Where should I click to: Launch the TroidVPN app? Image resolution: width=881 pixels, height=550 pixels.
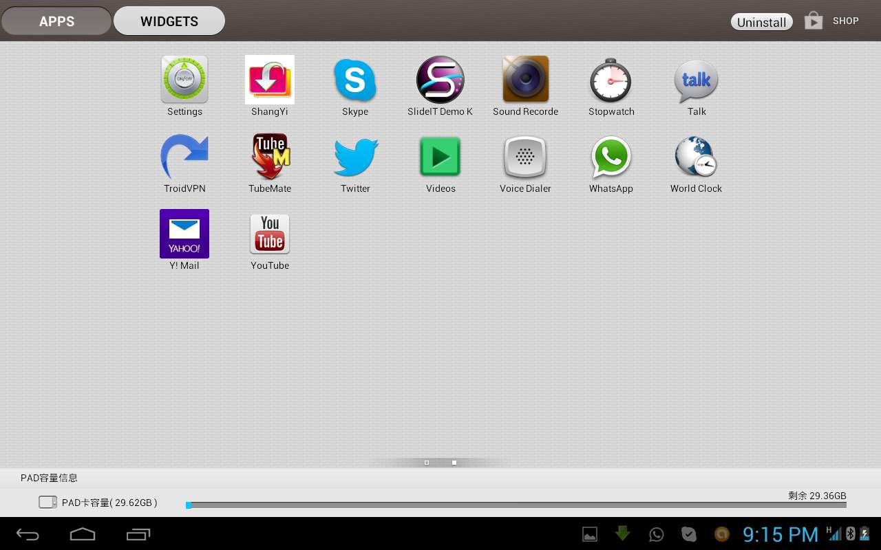(184, 157)
